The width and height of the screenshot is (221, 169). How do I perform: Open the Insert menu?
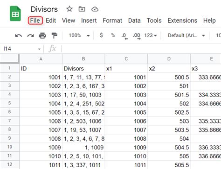[89, 20]
